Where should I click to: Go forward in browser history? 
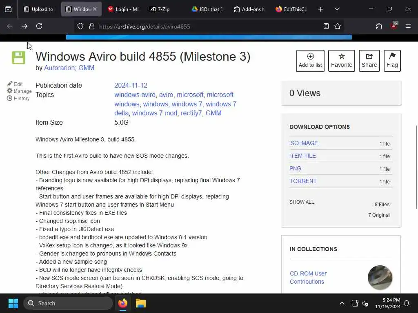[x=24, y=26]
